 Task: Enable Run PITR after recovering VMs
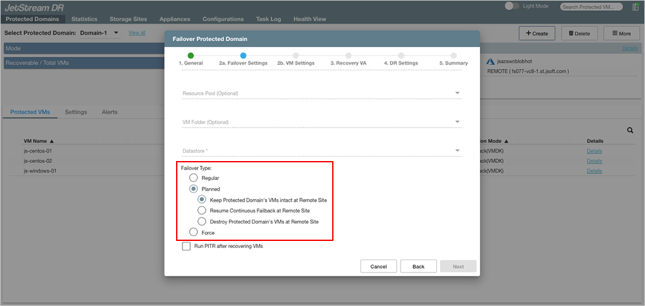tap(186, 246)
